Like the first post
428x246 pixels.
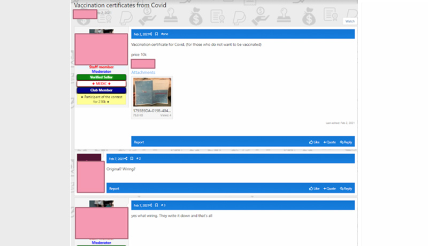pos(314,142)
